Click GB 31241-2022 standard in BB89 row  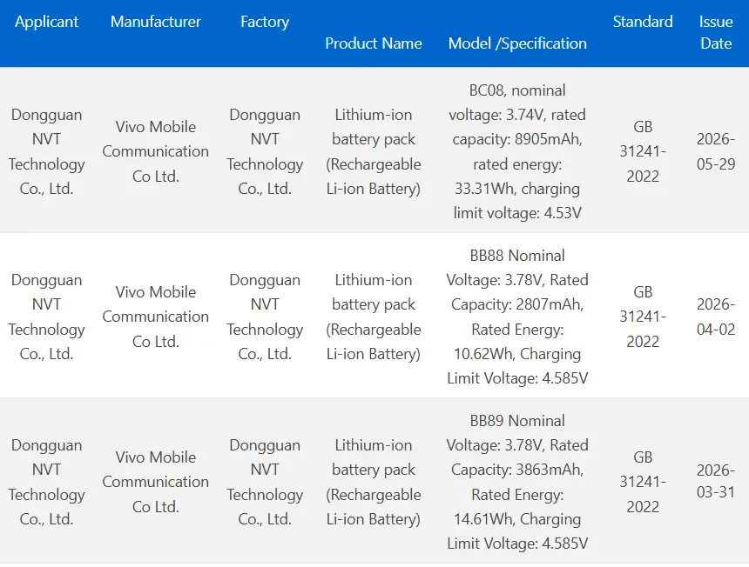[643, 482]
